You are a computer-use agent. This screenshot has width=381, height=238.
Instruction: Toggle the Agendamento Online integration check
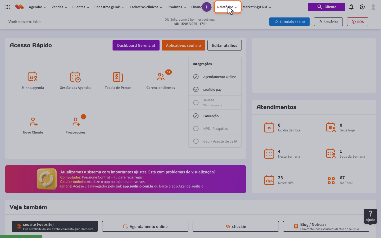click(x=196, y=77)
